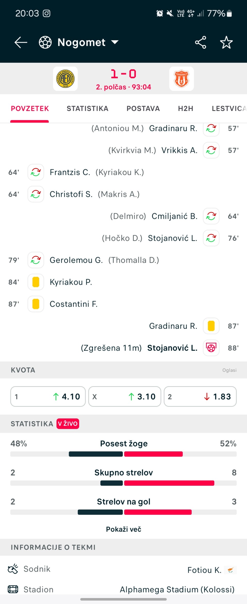Expand statistics with Pokaži več

tap(123, 529)
